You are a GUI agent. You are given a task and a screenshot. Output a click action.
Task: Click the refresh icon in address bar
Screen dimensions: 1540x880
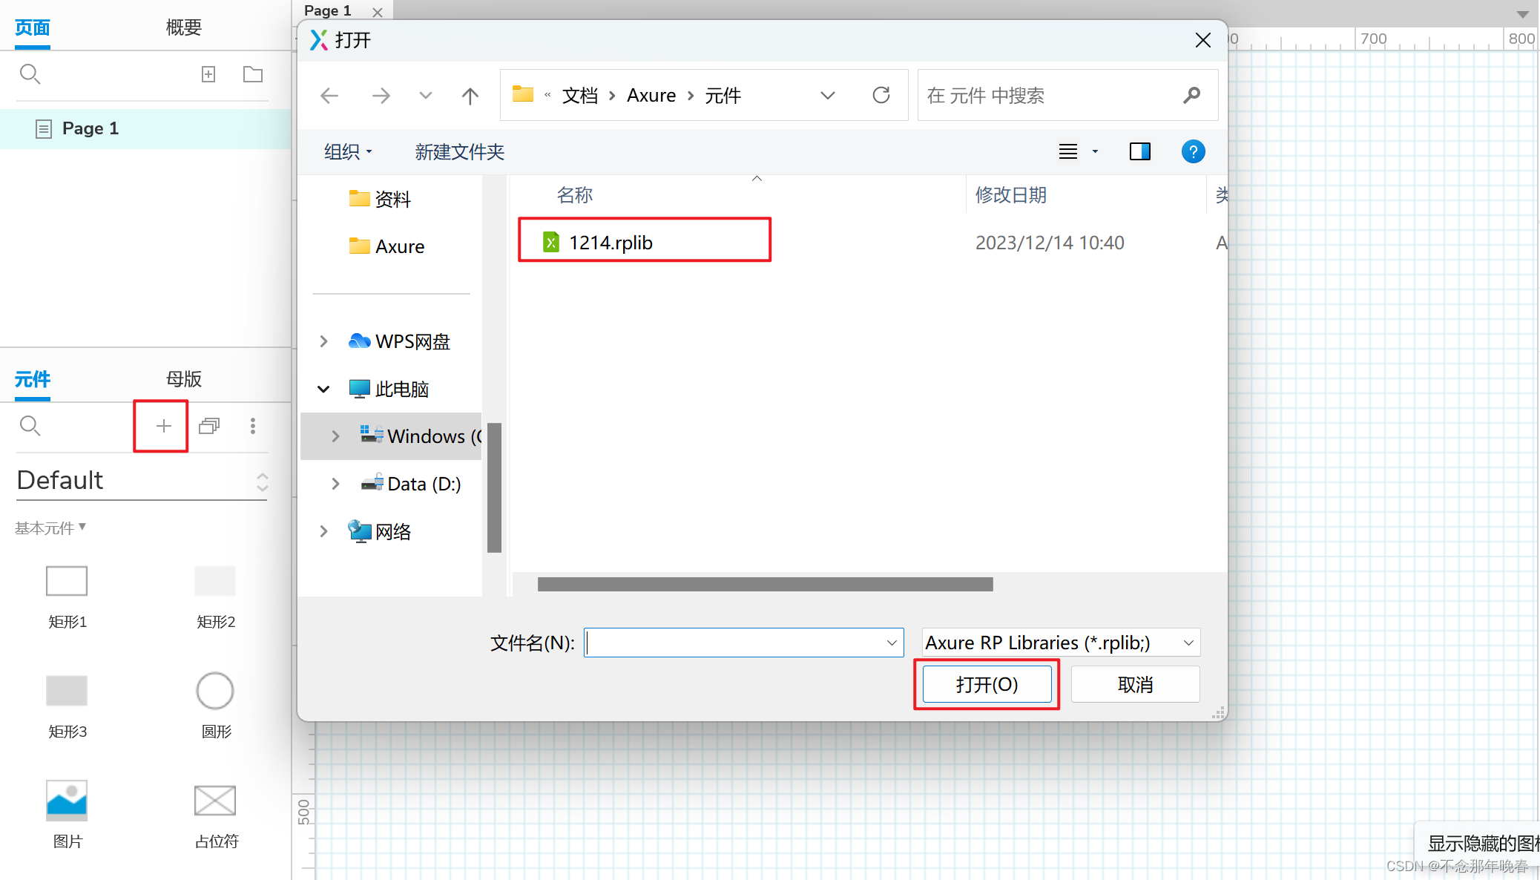pyautogui.click(x=881, y=95)
